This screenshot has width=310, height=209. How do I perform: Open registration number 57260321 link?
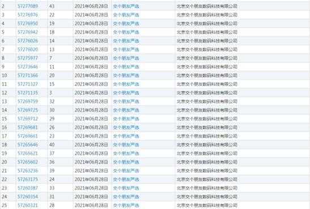[28, 205]
